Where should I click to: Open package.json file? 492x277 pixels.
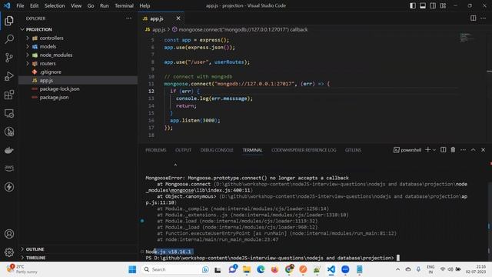click(54, 98)
